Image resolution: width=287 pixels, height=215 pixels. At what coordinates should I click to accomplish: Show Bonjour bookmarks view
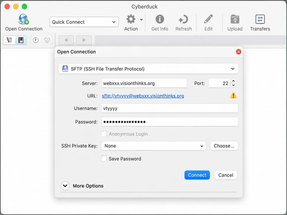[47, 40]
